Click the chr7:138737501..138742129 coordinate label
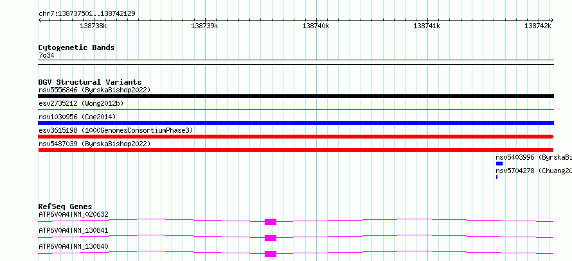The image size is (572, 261). [x=87, y=14]
